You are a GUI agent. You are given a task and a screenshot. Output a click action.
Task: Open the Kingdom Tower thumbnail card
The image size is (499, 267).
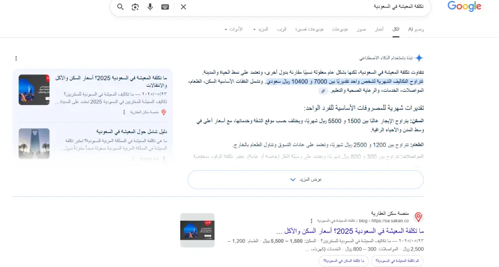coord(34,143)
